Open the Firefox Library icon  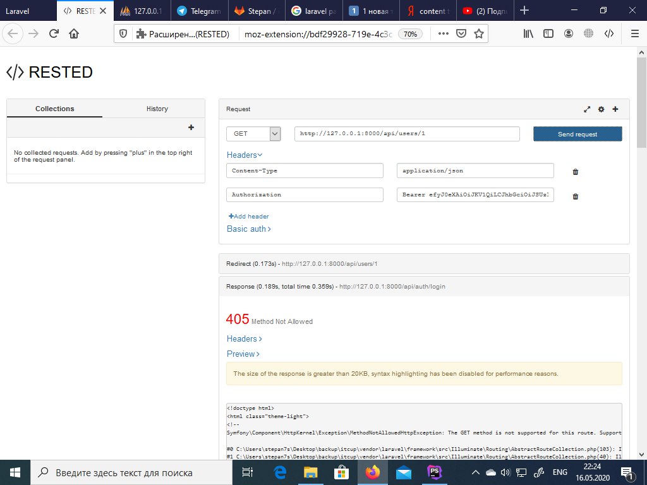pyautogui.click(x=528, y=34)
